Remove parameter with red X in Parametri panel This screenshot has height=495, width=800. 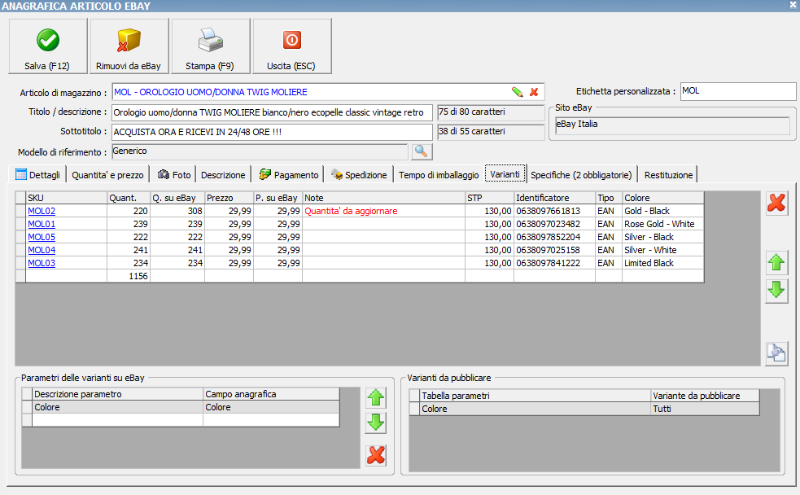375,454
